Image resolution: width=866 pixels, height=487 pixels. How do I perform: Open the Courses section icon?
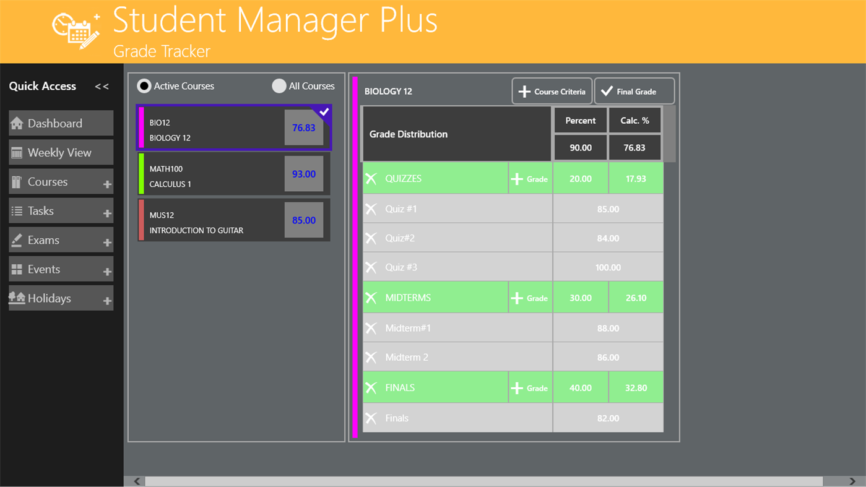pyautogui.click(x=18, y=181)
